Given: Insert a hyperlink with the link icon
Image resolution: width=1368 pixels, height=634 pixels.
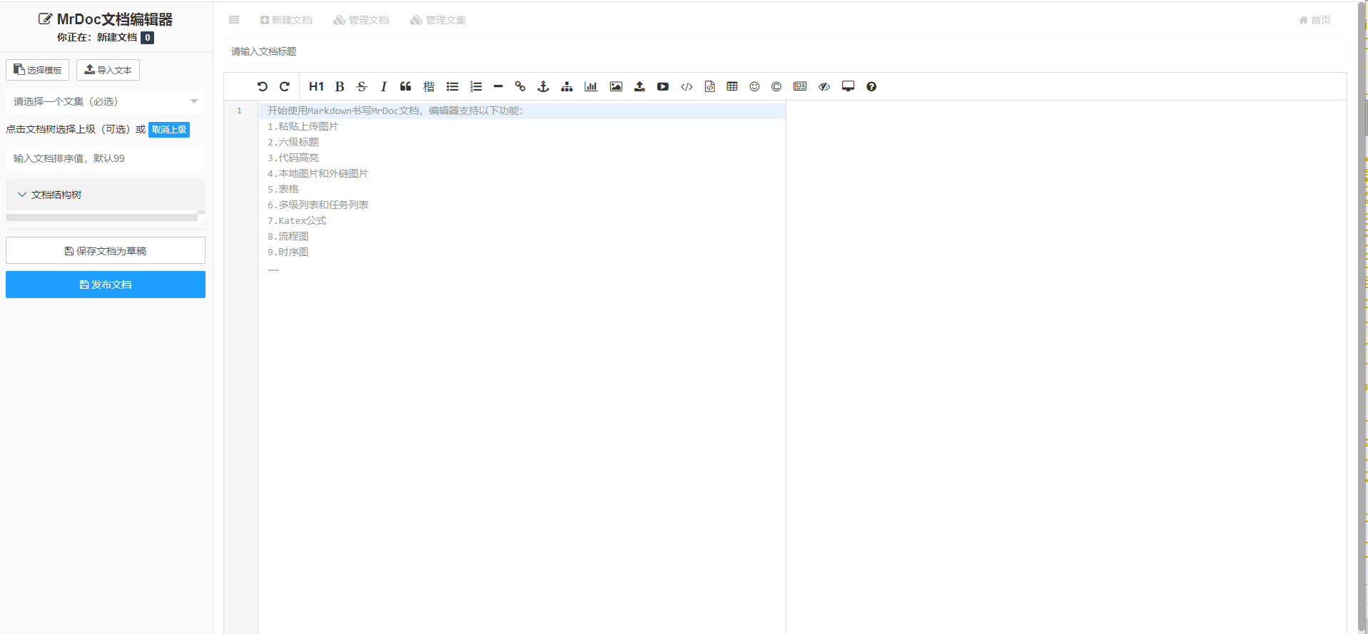Looking at the screenshot, I should pos(520,86).
